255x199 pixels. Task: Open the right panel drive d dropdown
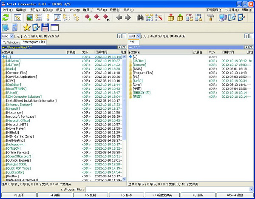tap(135, 37)
